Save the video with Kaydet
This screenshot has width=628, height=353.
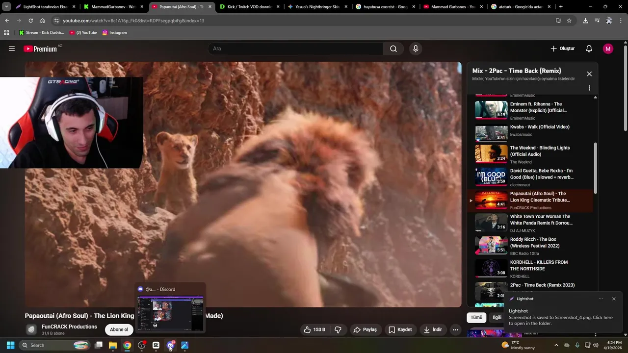pyautogui.click(x=400, y=329)
